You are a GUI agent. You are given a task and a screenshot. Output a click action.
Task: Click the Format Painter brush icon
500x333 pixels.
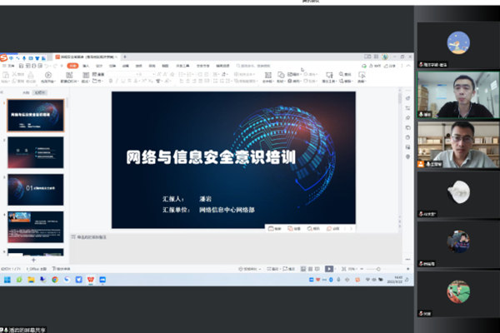pyautogui.click(x=31, y=75)
